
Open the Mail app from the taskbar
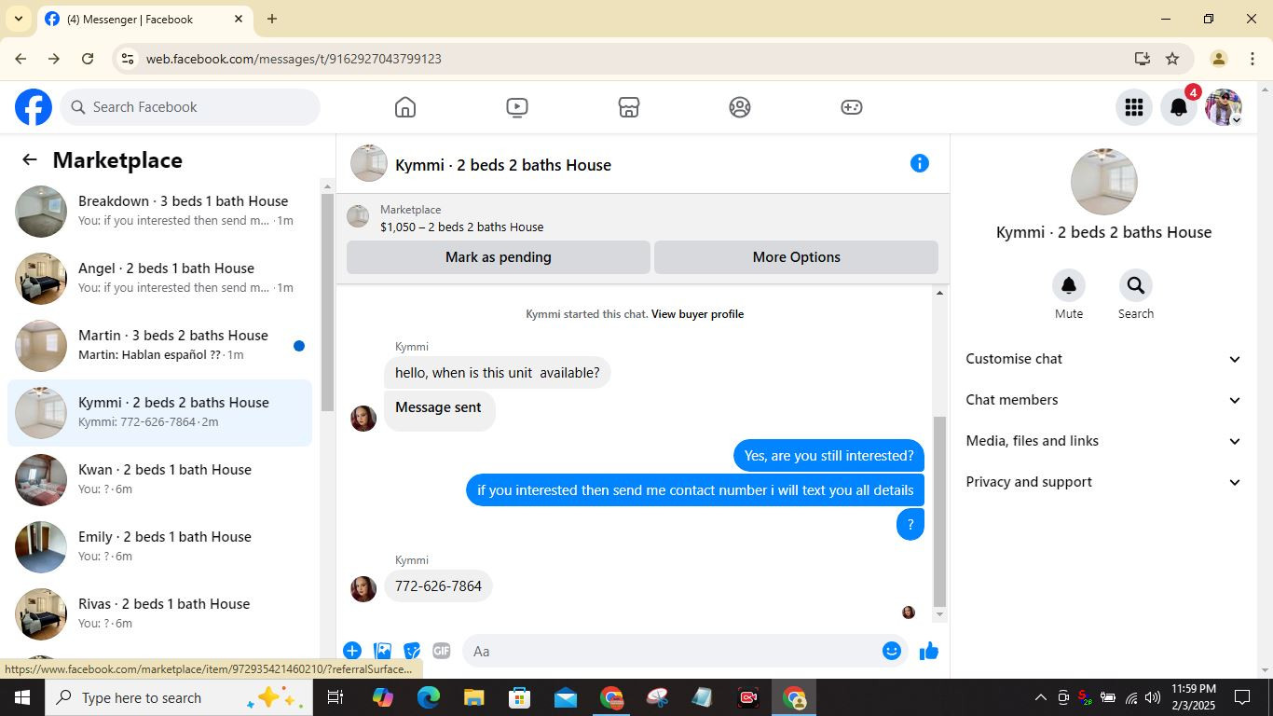point(565,697)
